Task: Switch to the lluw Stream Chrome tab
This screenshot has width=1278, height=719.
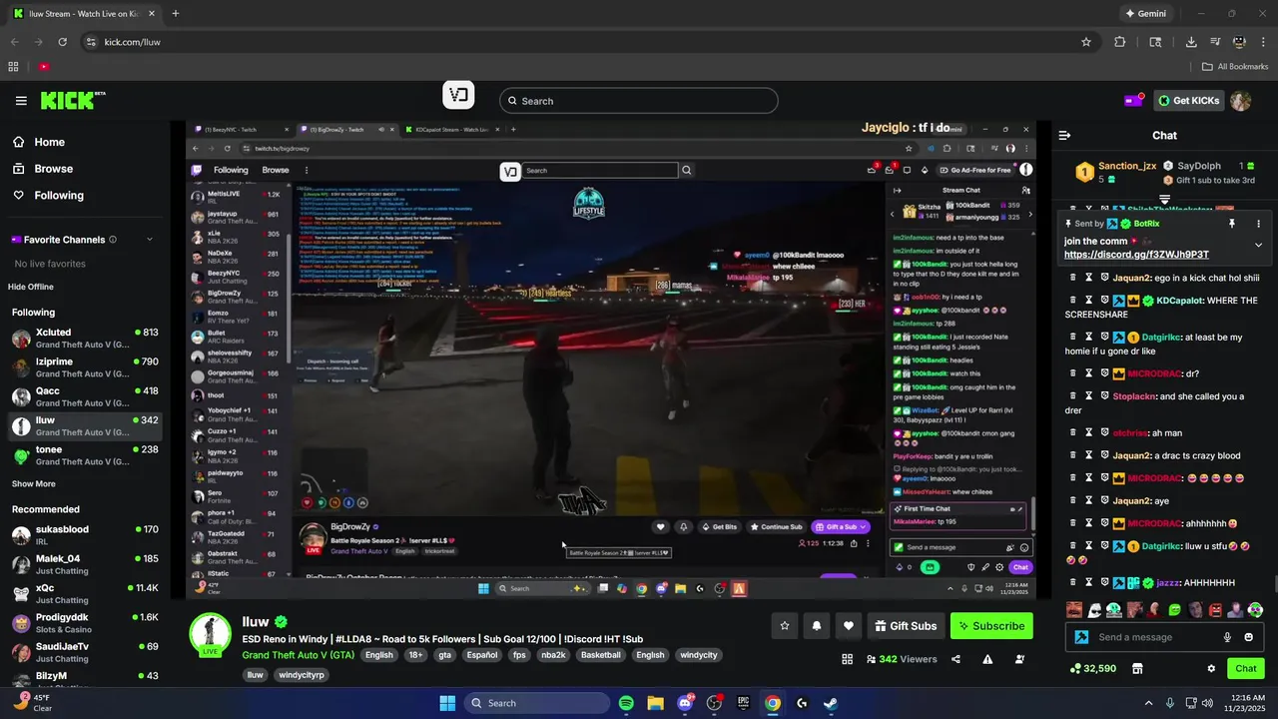Action: pos(85,13)
